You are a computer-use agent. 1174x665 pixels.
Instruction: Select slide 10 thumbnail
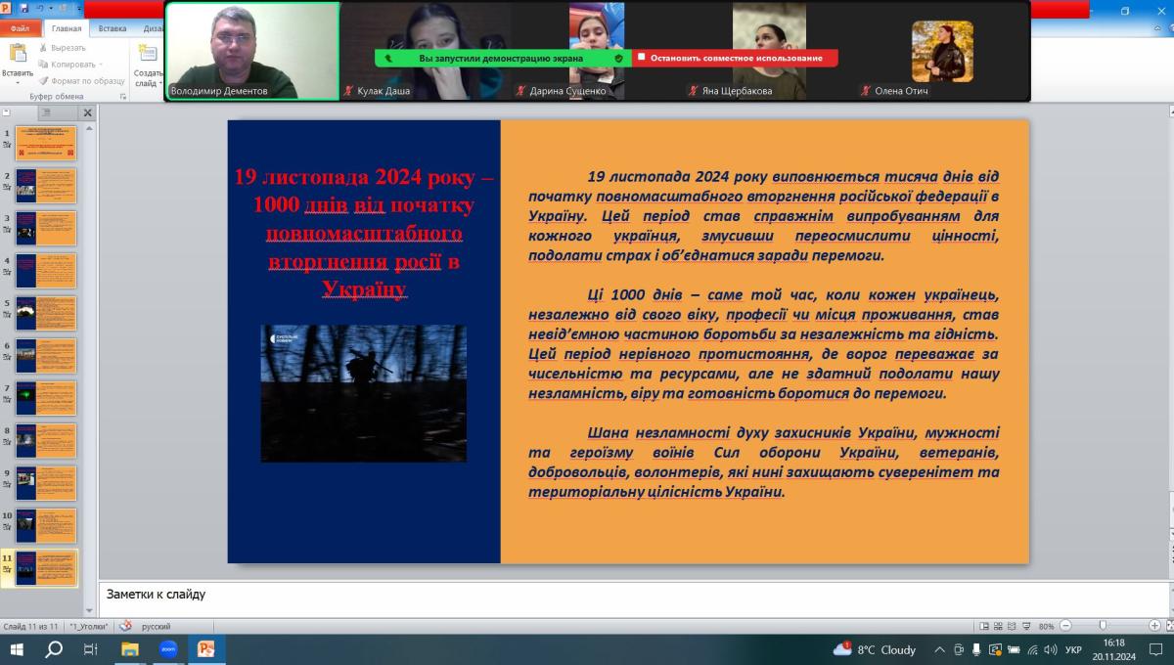tap(46, 525)
